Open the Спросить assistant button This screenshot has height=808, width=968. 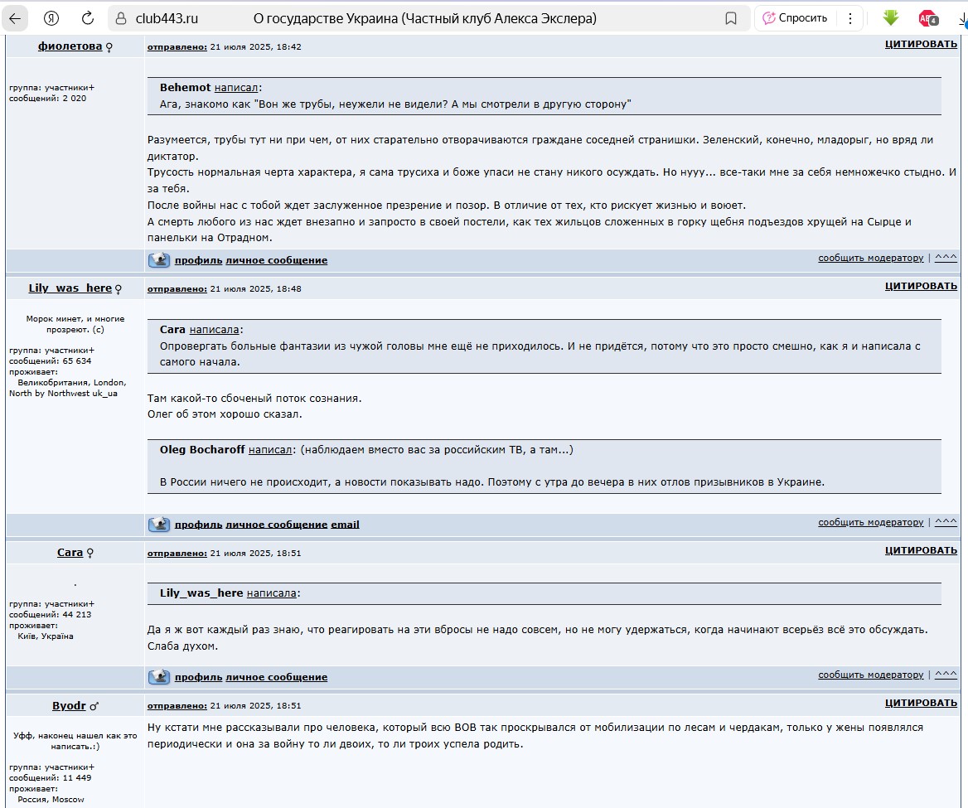tap(795, 18)
